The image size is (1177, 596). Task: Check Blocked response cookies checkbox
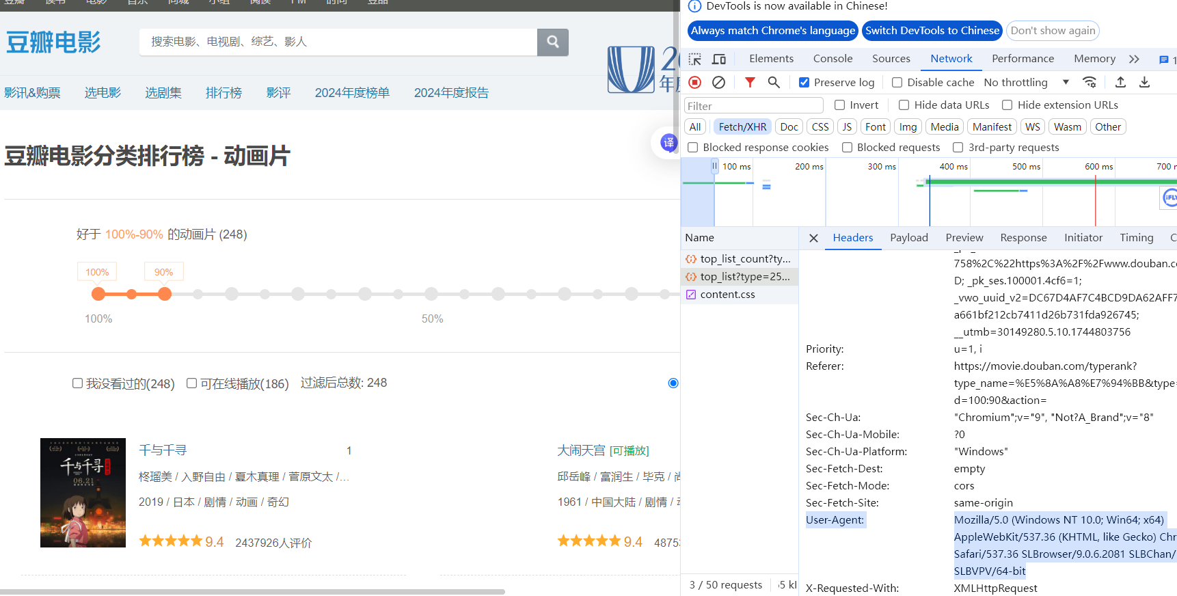tap(692, 148)
